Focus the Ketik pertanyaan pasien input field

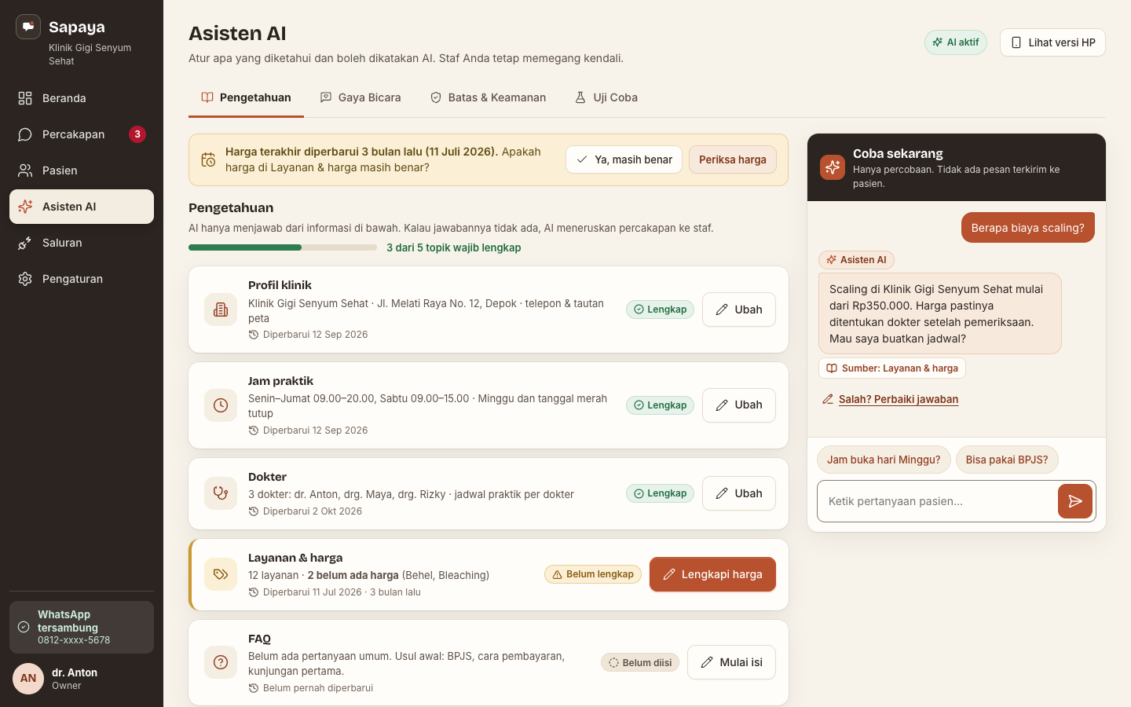937,501
